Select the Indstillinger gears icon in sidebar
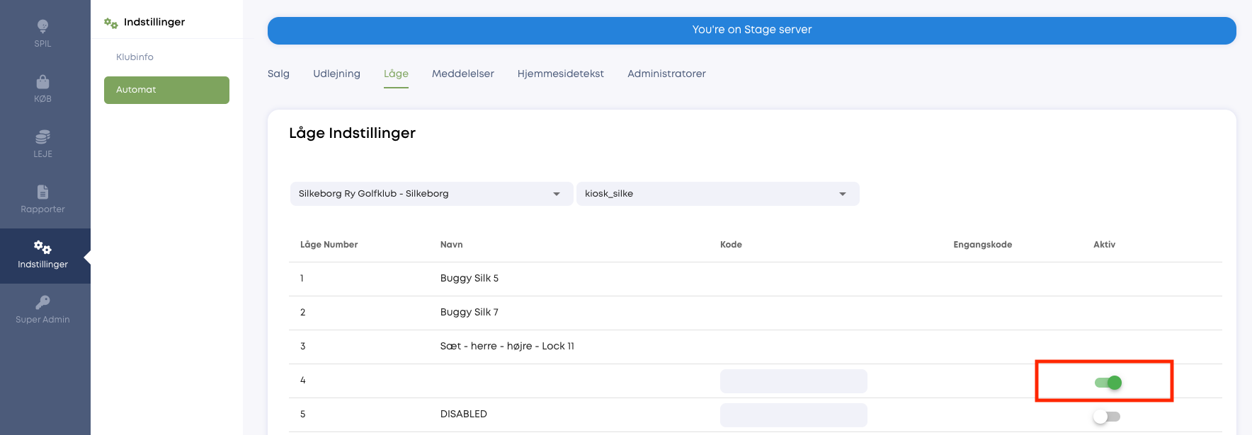Screen dimensions: 1252x435 point(42,247)
